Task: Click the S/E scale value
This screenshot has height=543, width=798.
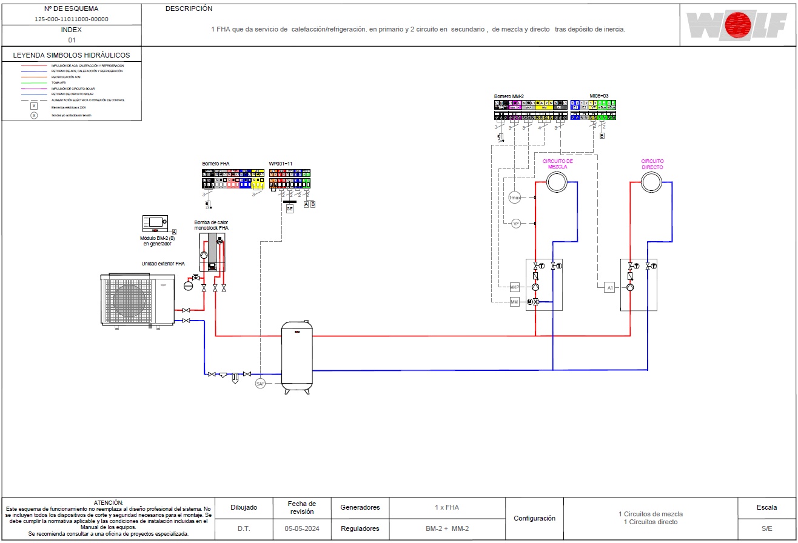Action: [x=767, y=528]
